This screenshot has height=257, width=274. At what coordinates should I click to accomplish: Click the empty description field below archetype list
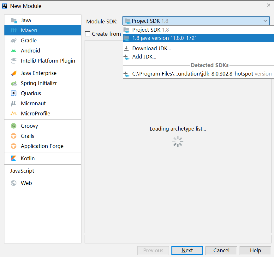(x=178, y=239)
